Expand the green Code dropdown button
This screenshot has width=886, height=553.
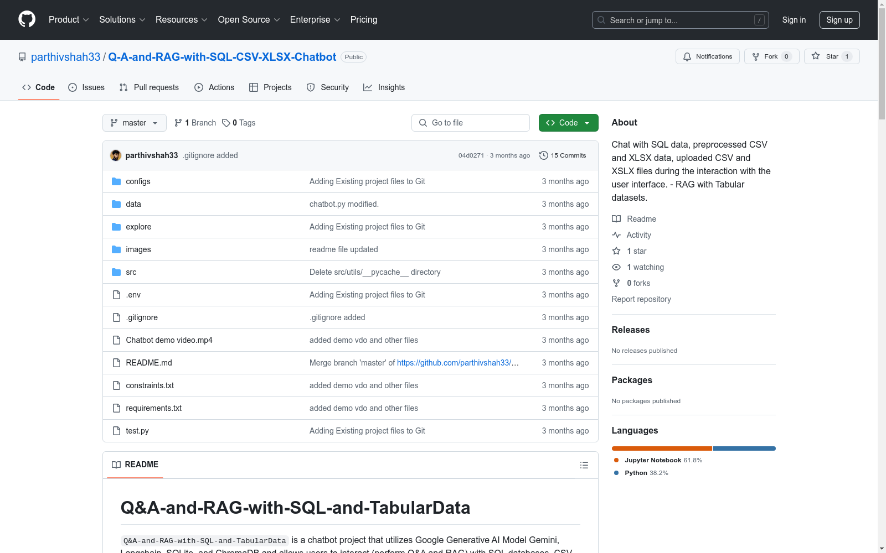[x=568, y=123]
